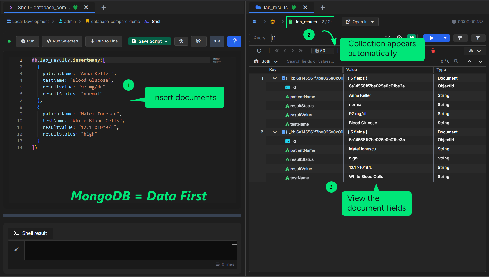Click the lab_results (2 / 2) collection label
The width and height of the screenshot is (489, 277).
click(310, 22)
